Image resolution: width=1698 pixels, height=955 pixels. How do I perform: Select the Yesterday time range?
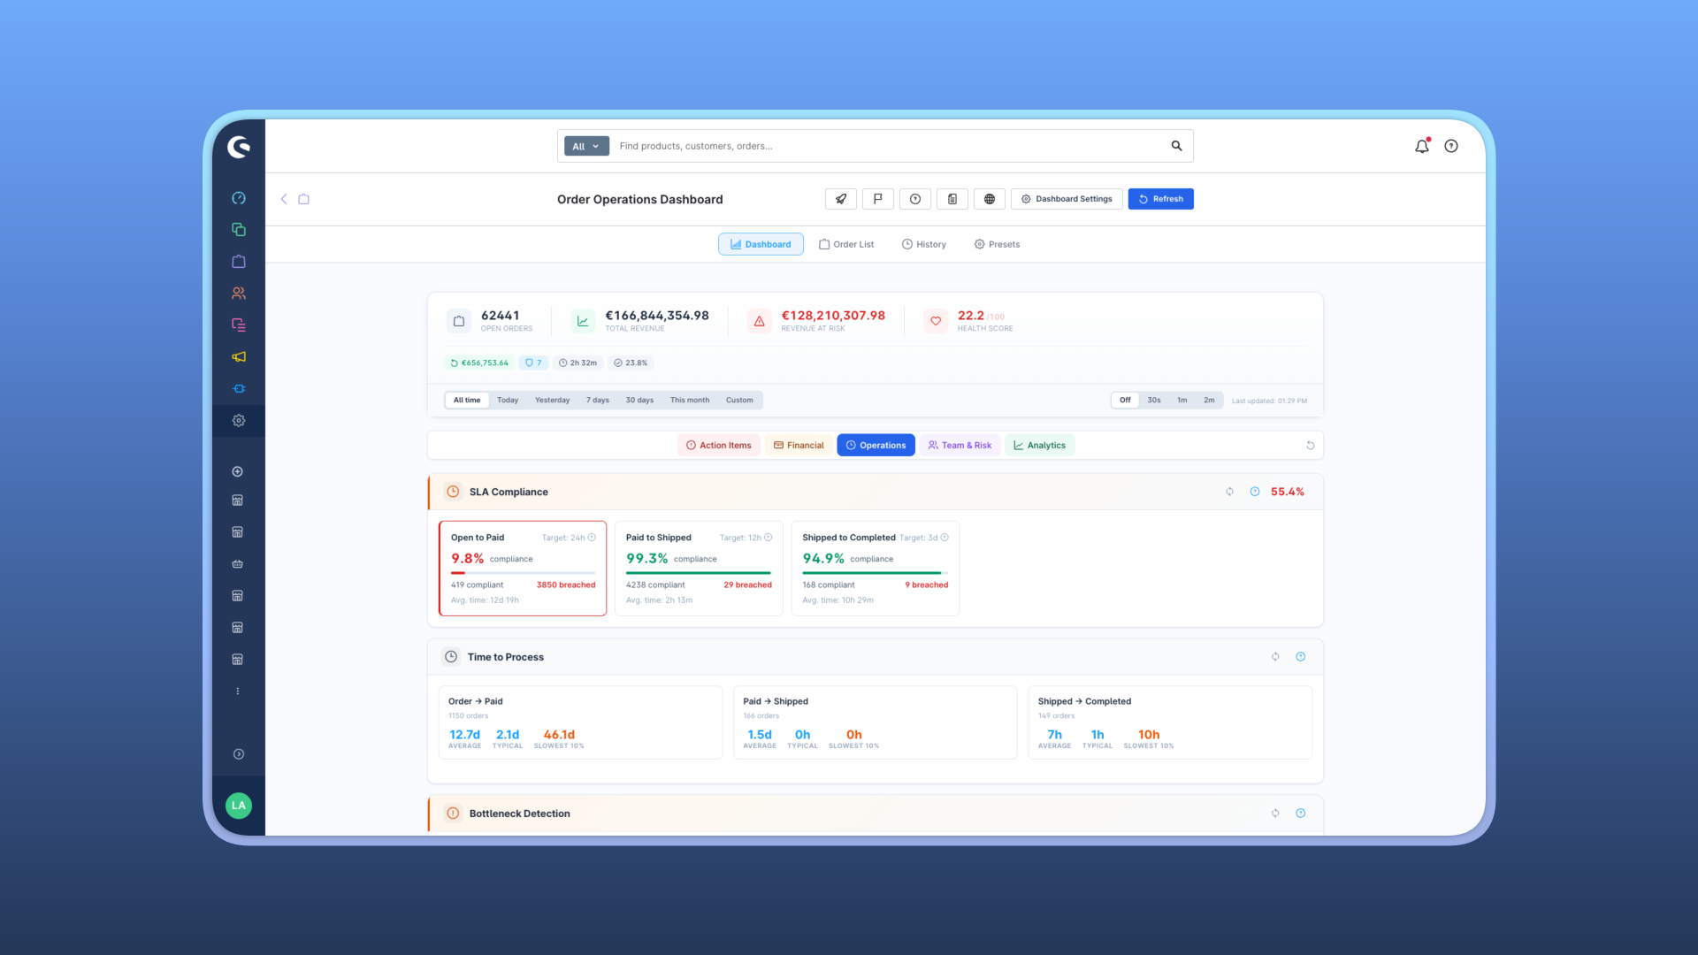[x=552, y=401]
